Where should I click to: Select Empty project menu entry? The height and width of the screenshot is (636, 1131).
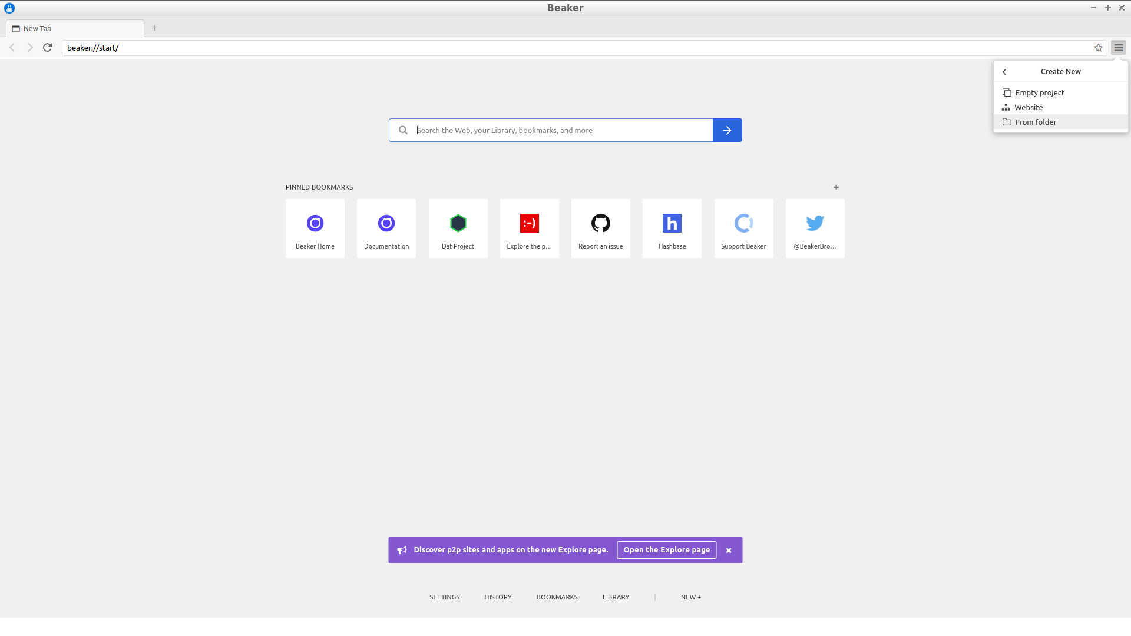click(1039, 92)
